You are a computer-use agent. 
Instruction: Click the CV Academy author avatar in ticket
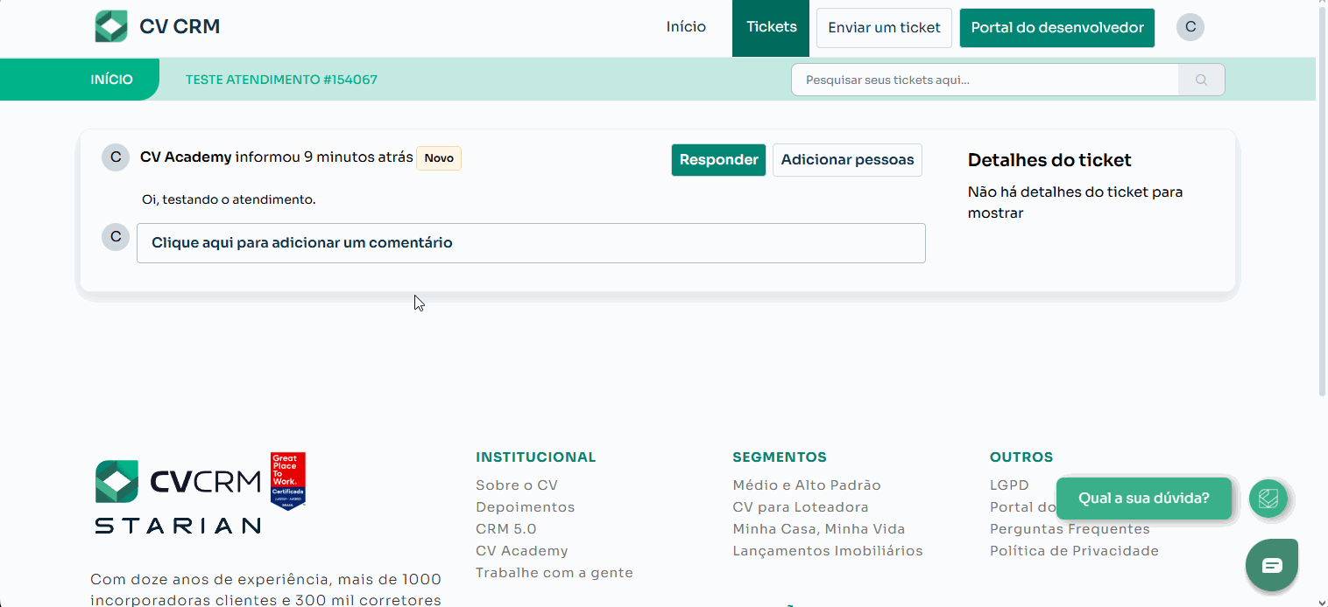116,158
